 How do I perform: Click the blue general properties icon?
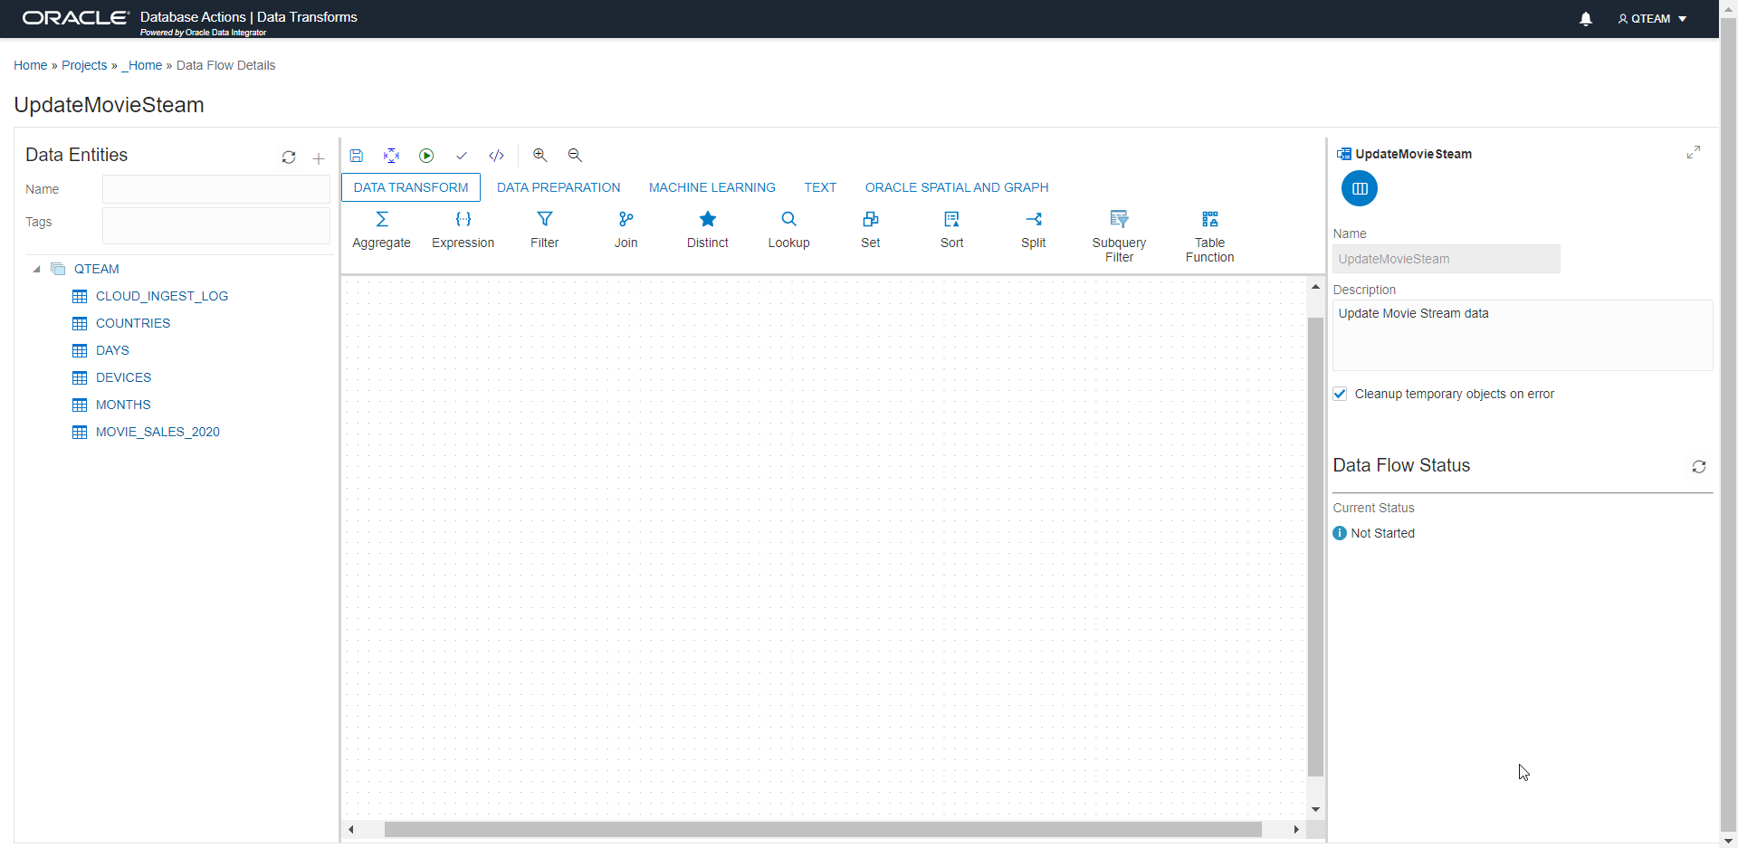point(1360,188)
